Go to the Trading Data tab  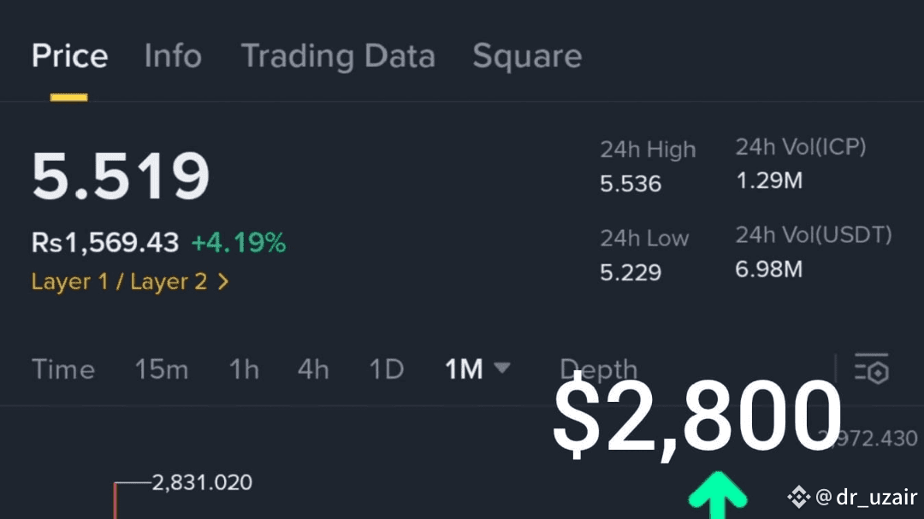pyautogui.click(x=338, y=56)
